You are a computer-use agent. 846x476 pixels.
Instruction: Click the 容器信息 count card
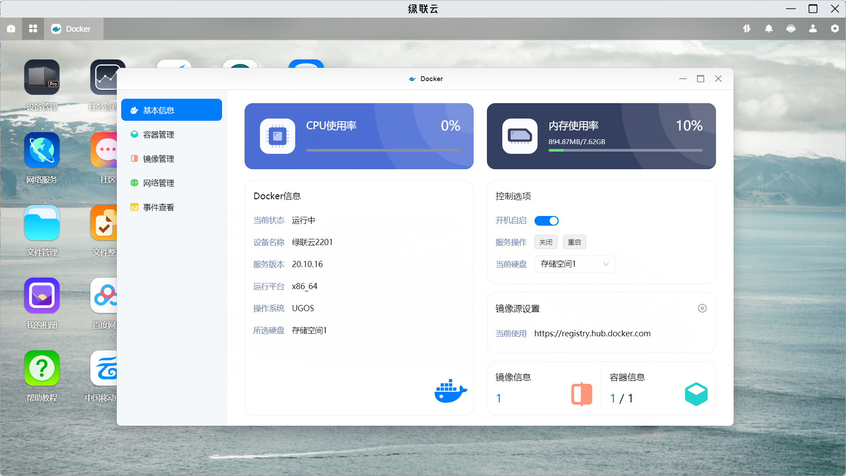[658, 389]
